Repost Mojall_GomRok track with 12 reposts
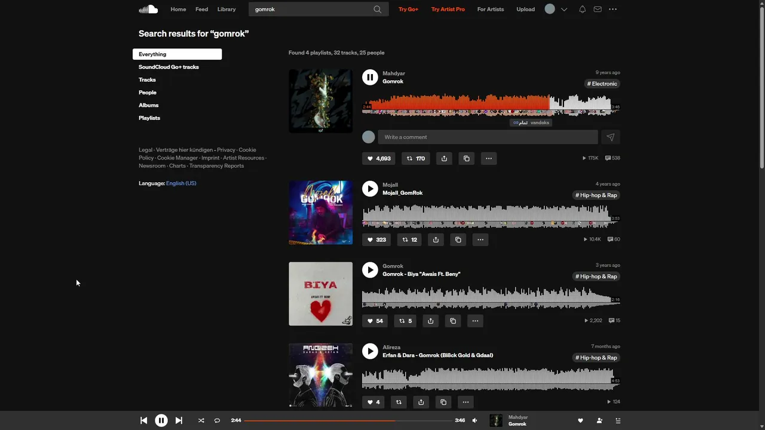The width and height of the screenshot is (765, 430). 409,239
